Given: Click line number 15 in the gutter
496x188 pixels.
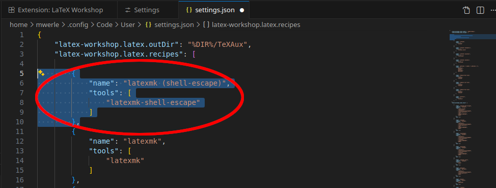Looking at the screenshot, I should tap(20, 170).
